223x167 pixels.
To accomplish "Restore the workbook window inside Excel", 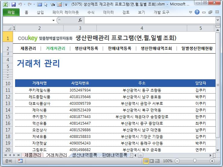I will click(x=210, y=12).
